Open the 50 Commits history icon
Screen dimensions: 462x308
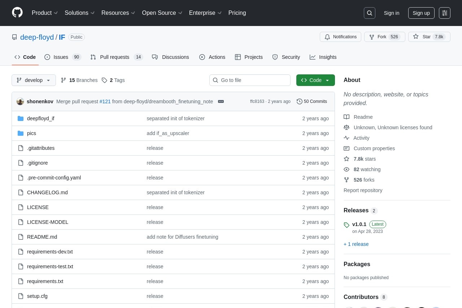(x=300, y=101)
